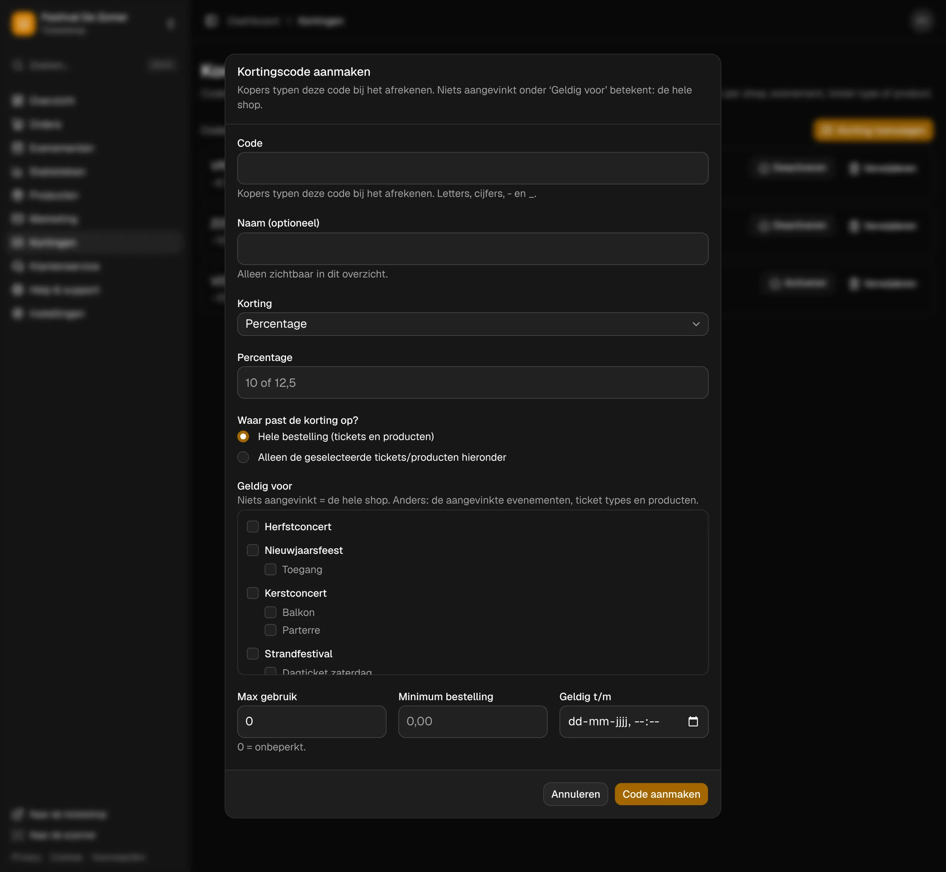Viewport: 946px width, 872px height.
Task: Open the Korting type dropdown
Action: (472, 324)
